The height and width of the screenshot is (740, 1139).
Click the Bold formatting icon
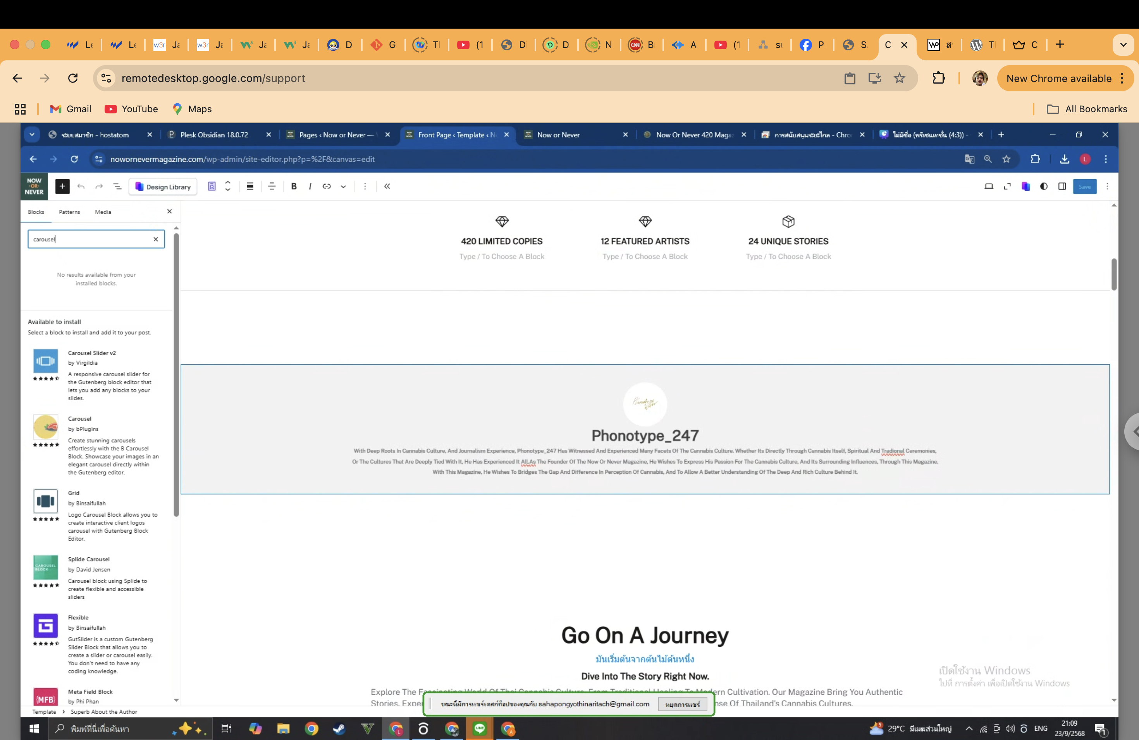[294, 187]
